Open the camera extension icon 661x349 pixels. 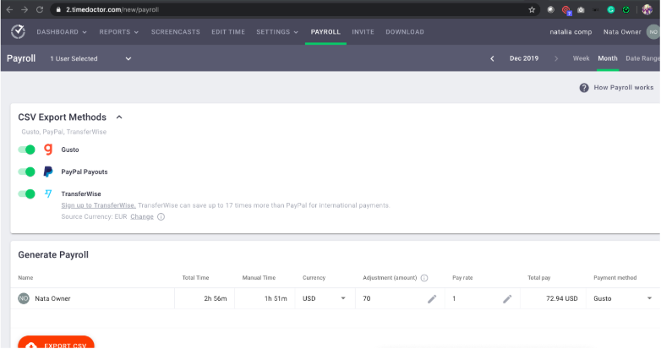click(x=581, y=9)
